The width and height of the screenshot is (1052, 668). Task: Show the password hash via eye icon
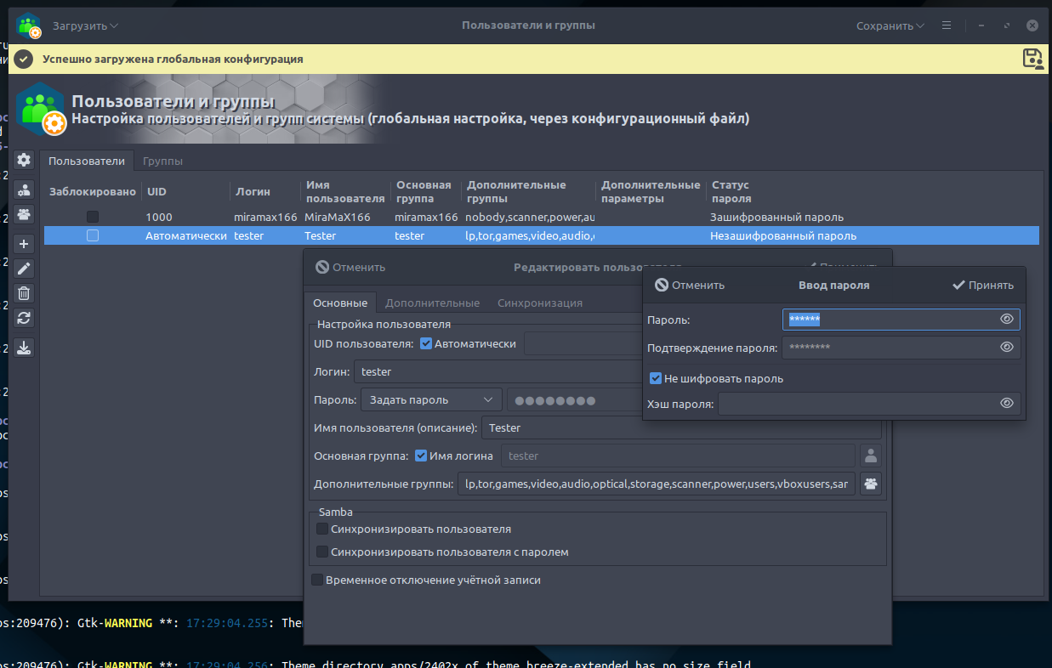(1007, 404)
